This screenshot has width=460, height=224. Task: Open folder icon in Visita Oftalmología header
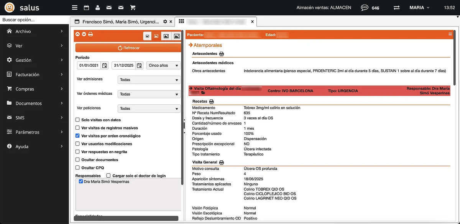[x=203, y=93]
